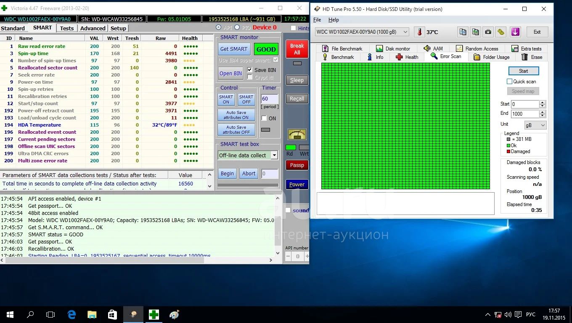Toggle the sound checkbox in Victoria
The image size is (572, 323).
click(x=288, y=210)
